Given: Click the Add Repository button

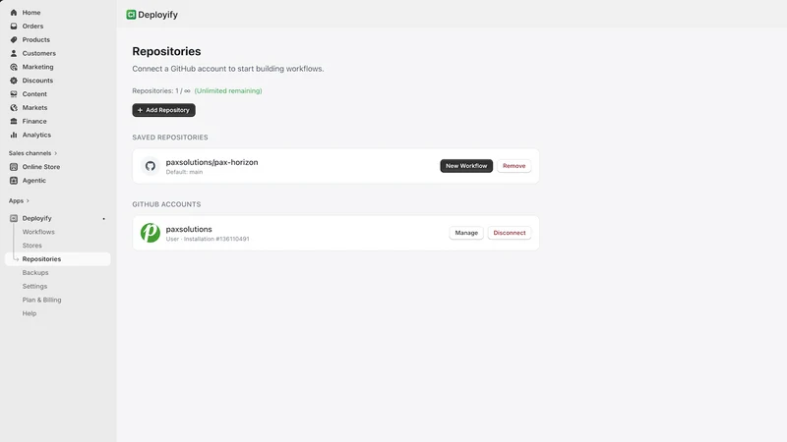Looking at the screenshot, I should [163, 110].
